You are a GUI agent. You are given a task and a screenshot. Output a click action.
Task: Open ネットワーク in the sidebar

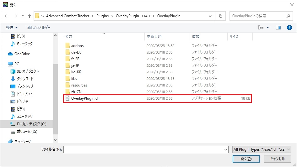click(x=19, y=141)
